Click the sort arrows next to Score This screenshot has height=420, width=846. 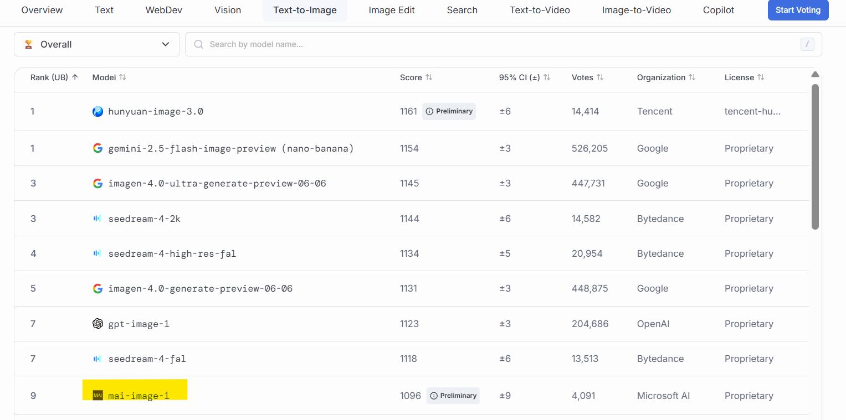(x=428, y=77)
